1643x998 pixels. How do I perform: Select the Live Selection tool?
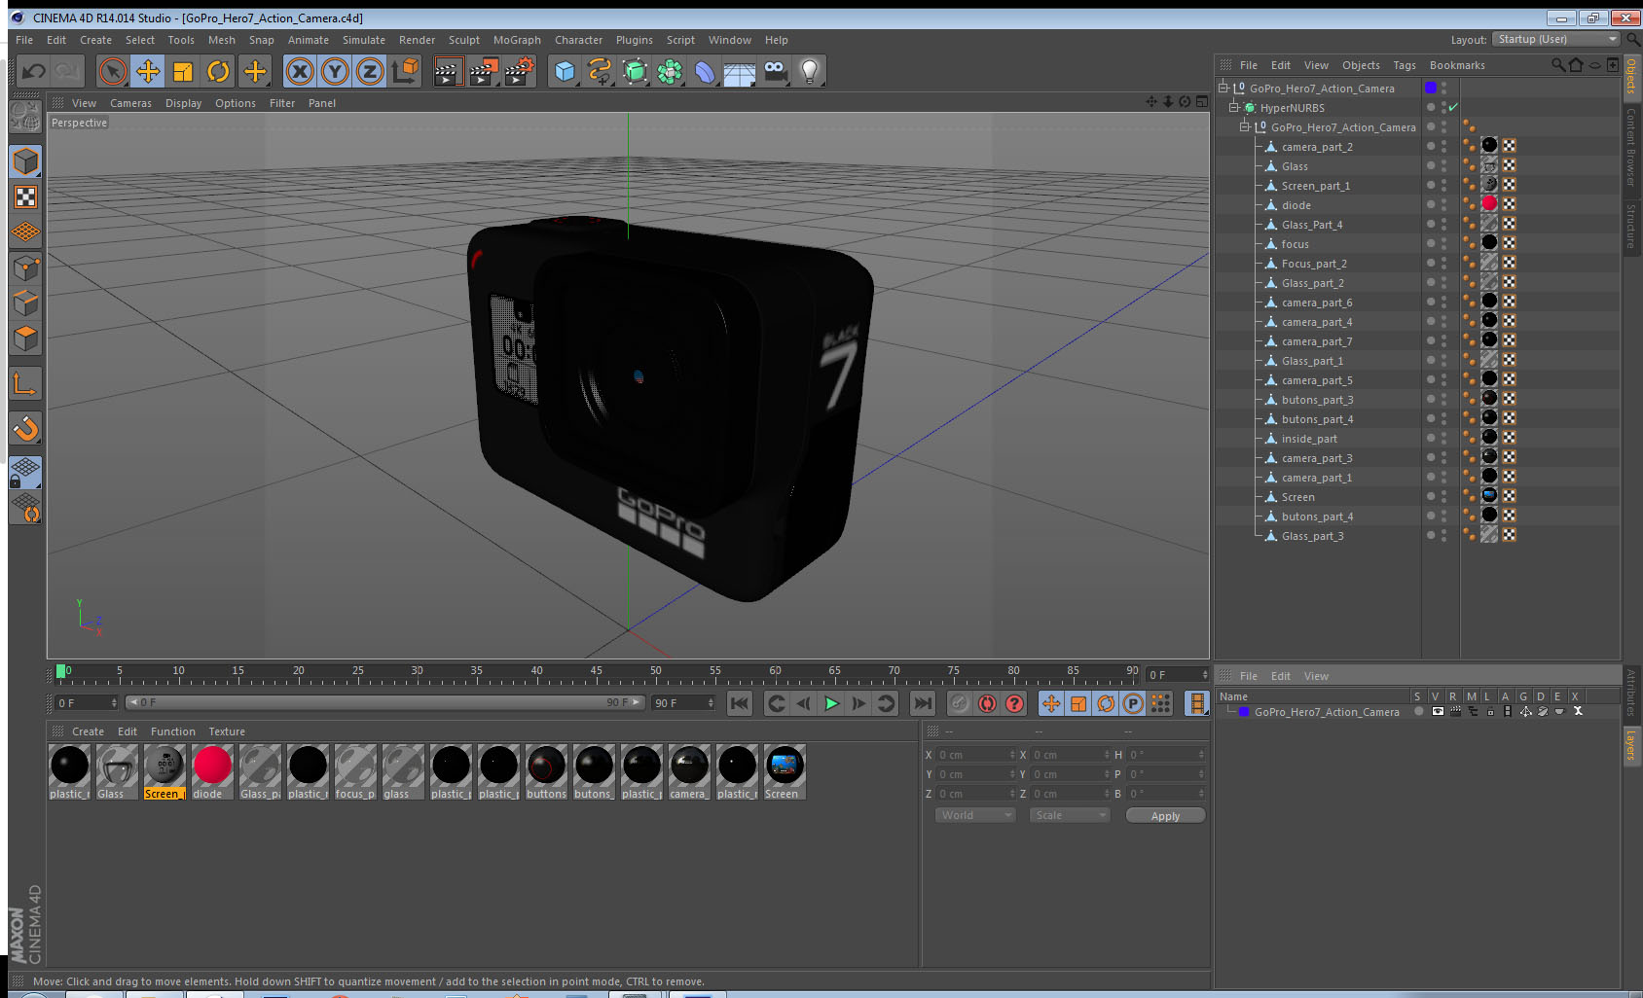click(x=113, y=71)
